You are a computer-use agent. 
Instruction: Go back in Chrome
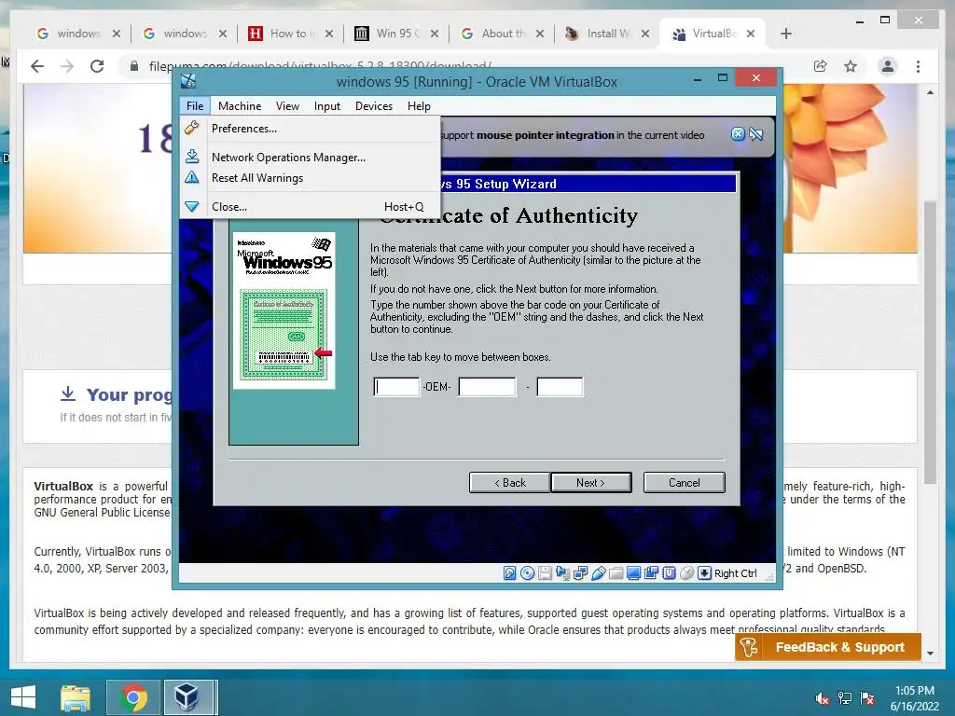coord(37,66)
